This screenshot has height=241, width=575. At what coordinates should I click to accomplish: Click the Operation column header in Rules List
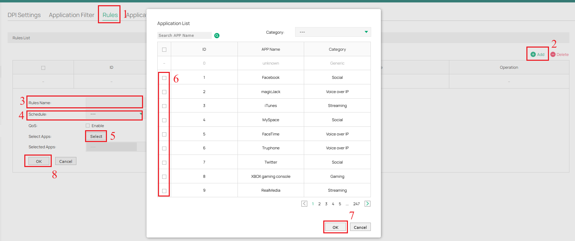[x=509, y=67]
